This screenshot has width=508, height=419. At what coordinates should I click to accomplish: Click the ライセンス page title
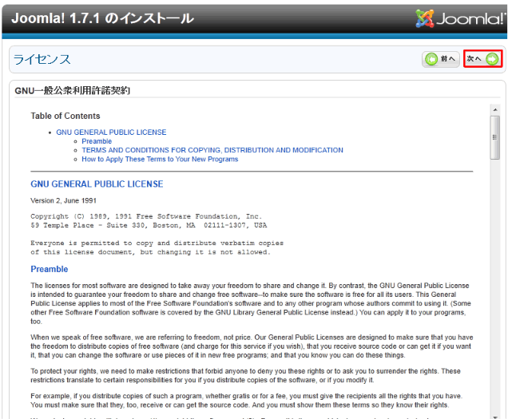pos(42,59)
